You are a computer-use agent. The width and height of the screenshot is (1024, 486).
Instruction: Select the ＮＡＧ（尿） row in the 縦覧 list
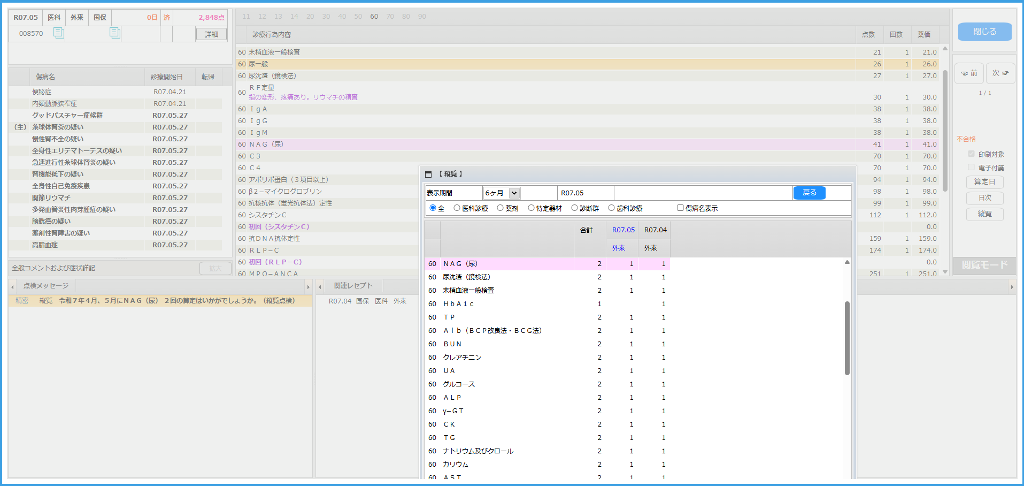[x=547, y=264]
